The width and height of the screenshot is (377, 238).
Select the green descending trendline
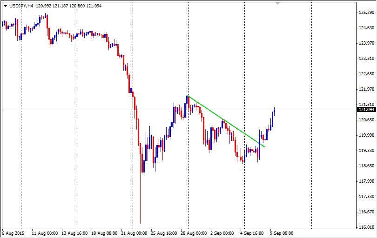[x=226, y=121]
